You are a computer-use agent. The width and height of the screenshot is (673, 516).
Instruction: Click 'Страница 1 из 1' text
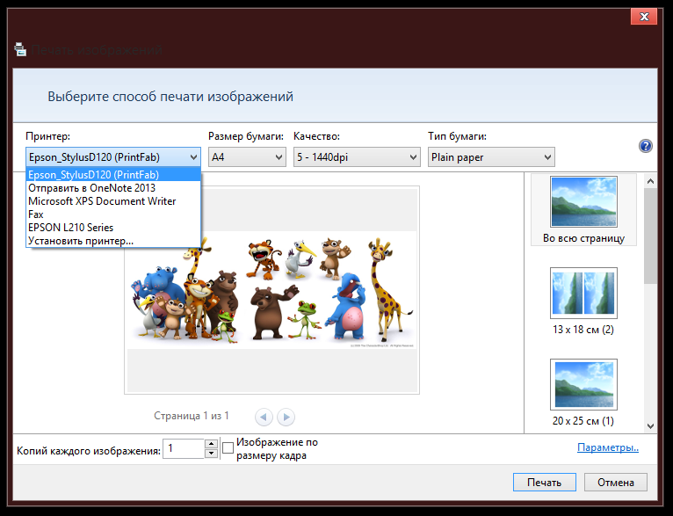pos(192,416)
